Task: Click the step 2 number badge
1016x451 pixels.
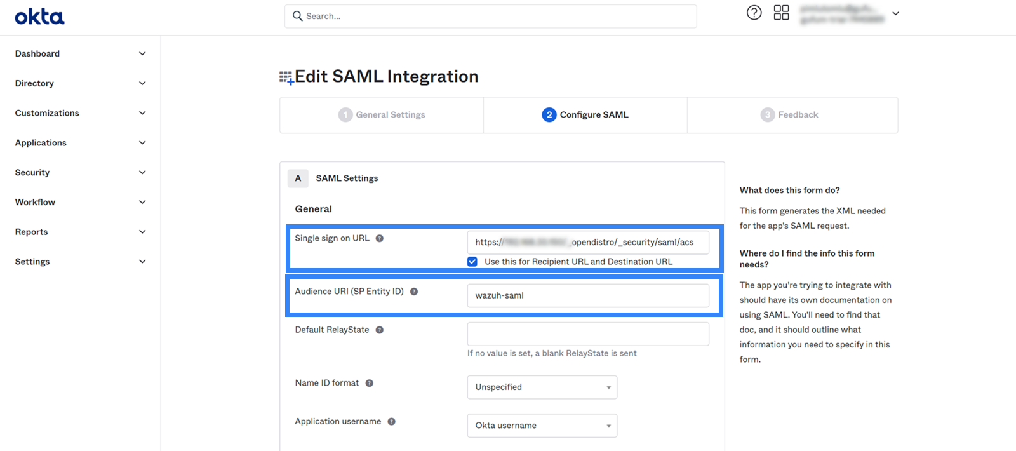Action: [x=549, y=115]
